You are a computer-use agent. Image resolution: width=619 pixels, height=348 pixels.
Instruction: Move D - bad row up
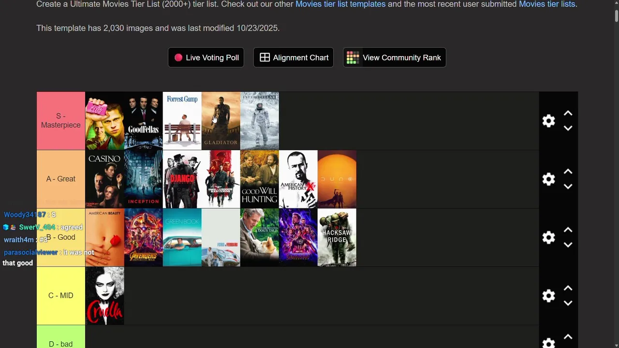click(x=568, y=337)
